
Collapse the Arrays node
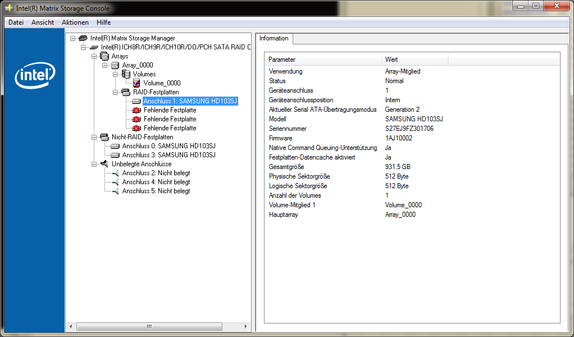click(94, 56)
